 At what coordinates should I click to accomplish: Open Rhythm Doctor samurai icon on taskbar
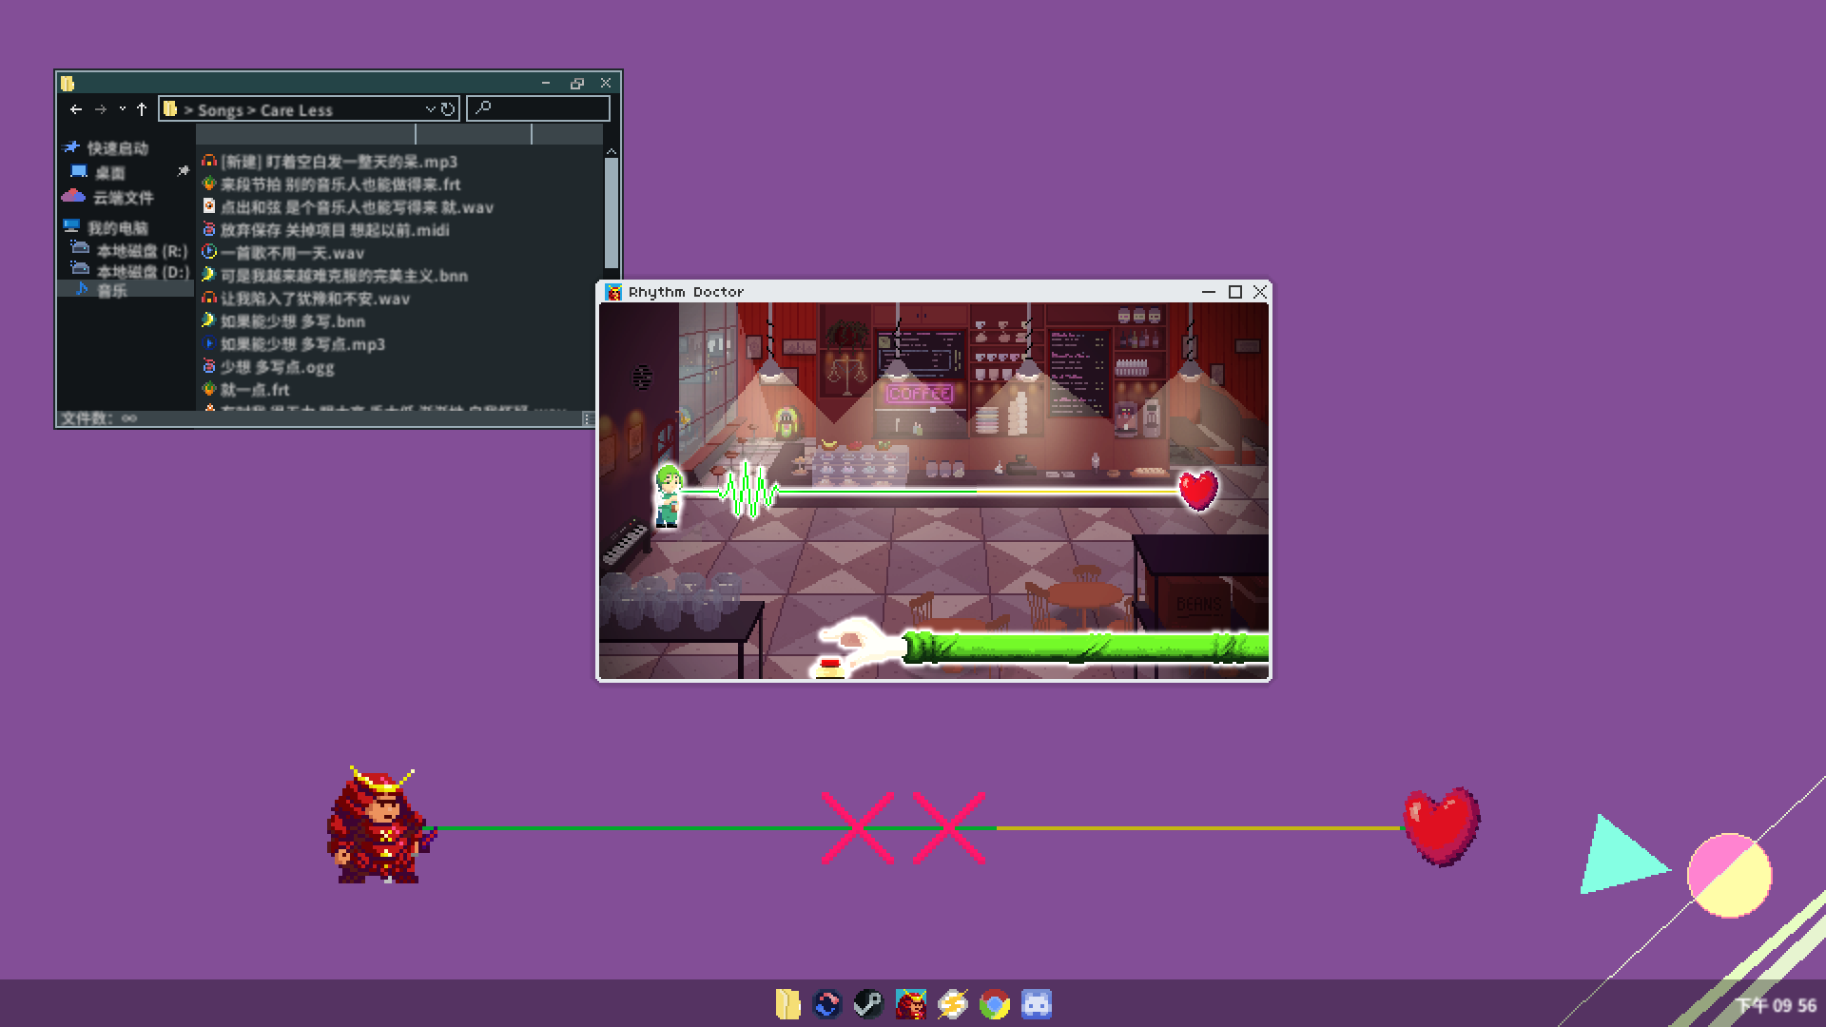910,1004
